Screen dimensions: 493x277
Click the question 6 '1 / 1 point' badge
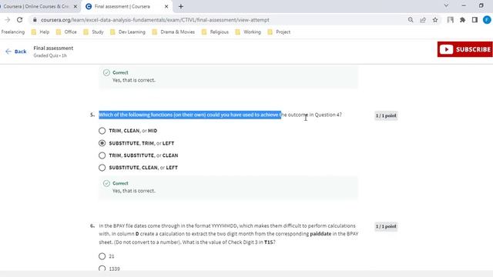386,226
